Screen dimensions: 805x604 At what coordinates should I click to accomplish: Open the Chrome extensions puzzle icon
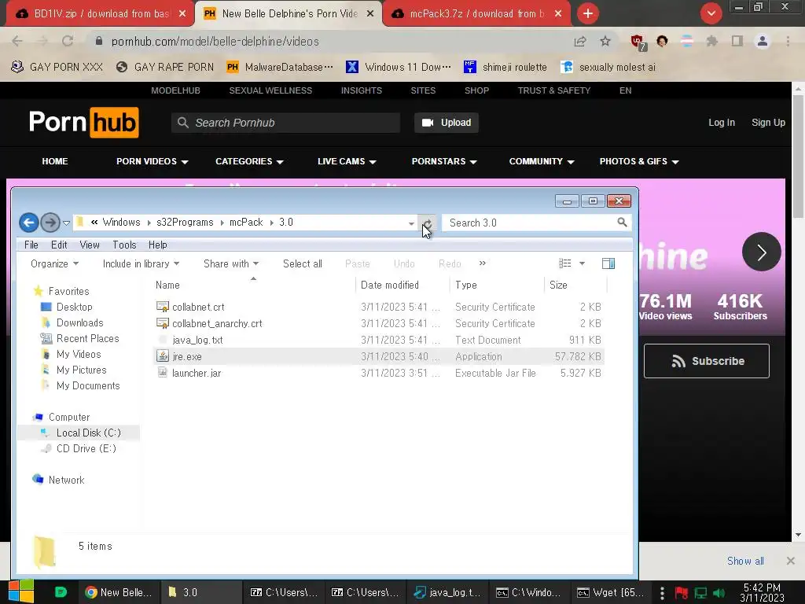711,41
